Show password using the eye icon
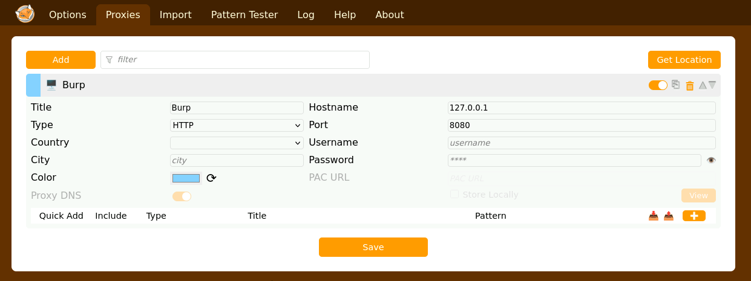 click(711, 160)
